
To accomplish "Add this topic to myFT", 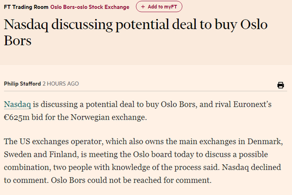I will pos(159,7).
